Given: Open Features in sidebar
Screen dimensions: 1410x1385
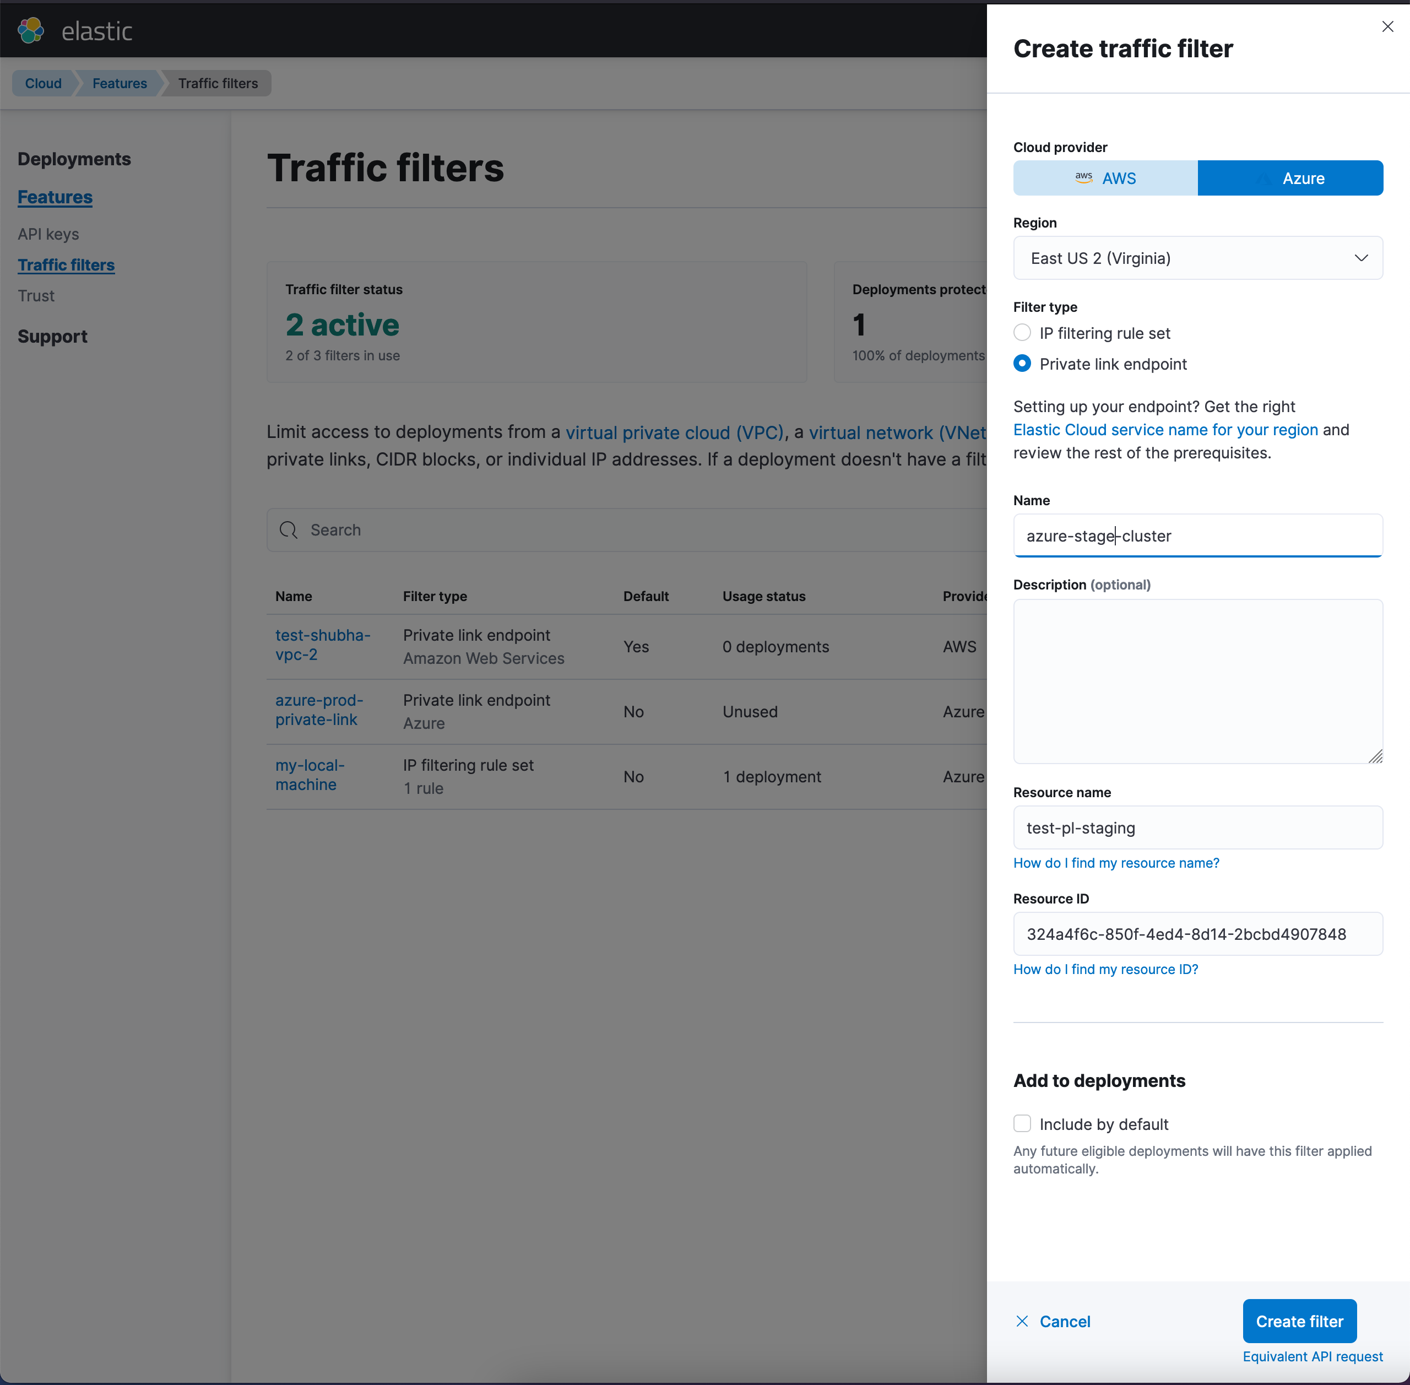Looking at the screenshot, I should click(x=55, y=197).
